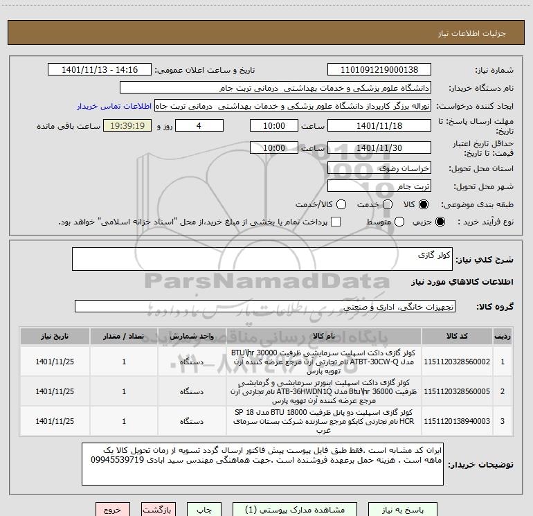The width and height of the screenshot is (533, 516).
Task: Click the announcement date field 1401/11/13 - 14:16
Action: pyautogui.click(x=100, y=70)
